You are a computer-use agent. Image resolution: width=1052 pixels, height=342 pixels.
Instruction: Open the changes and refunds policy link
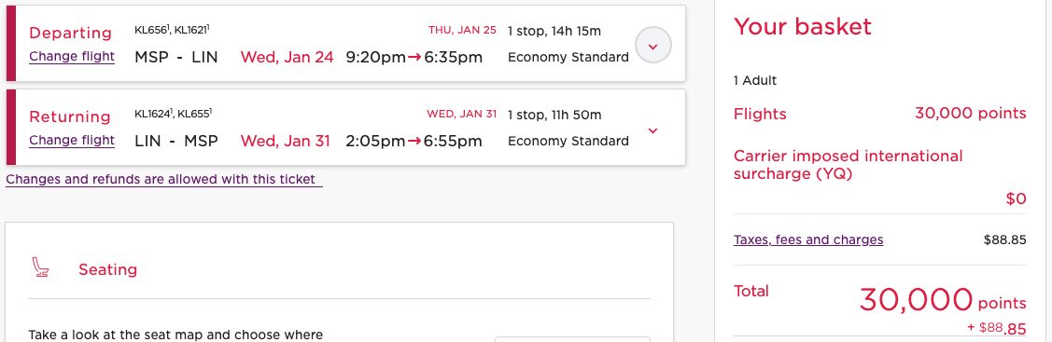click(163, 179)
